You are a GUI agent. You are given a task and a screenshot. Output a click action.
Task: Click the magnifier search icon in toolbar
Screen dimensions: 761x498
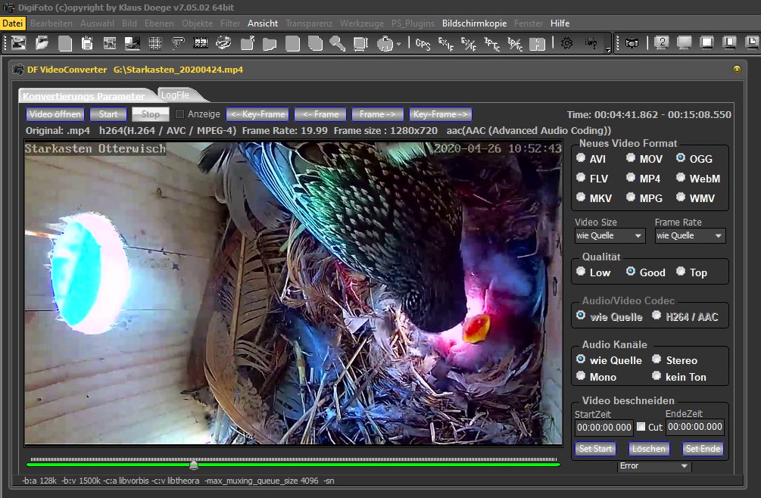pyautogui.click(x=337, y=43)
